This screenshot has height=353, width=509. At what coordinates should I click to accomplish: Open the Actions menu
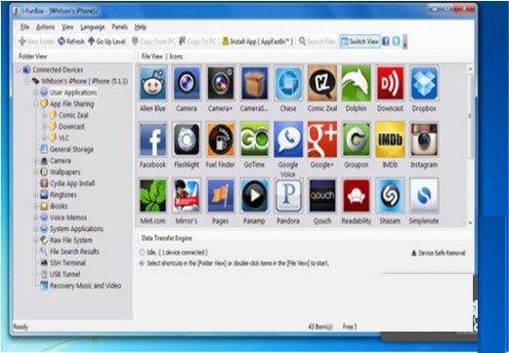[45, 27]
